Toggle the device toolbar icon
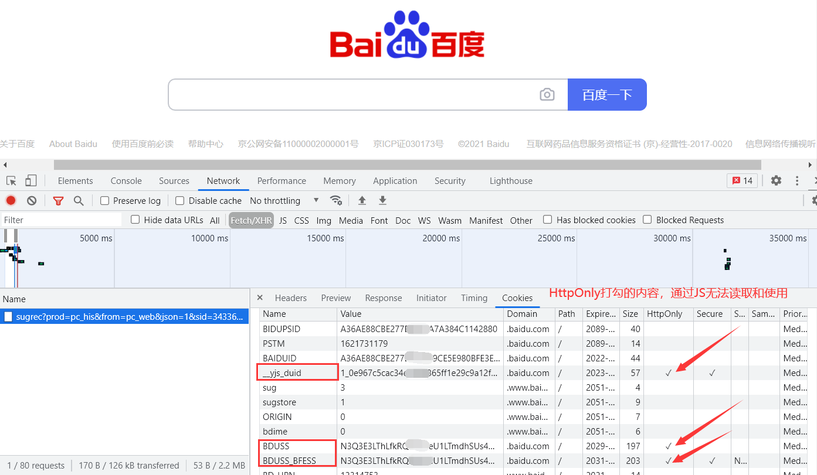Screen dimensions: 817x475 click(x=31, y=180)
